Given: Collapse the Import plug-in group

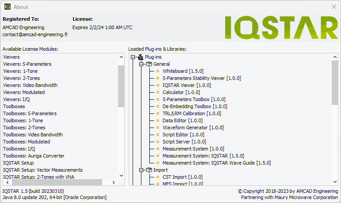Looking at the screenshot, I should tap(141, 170).
